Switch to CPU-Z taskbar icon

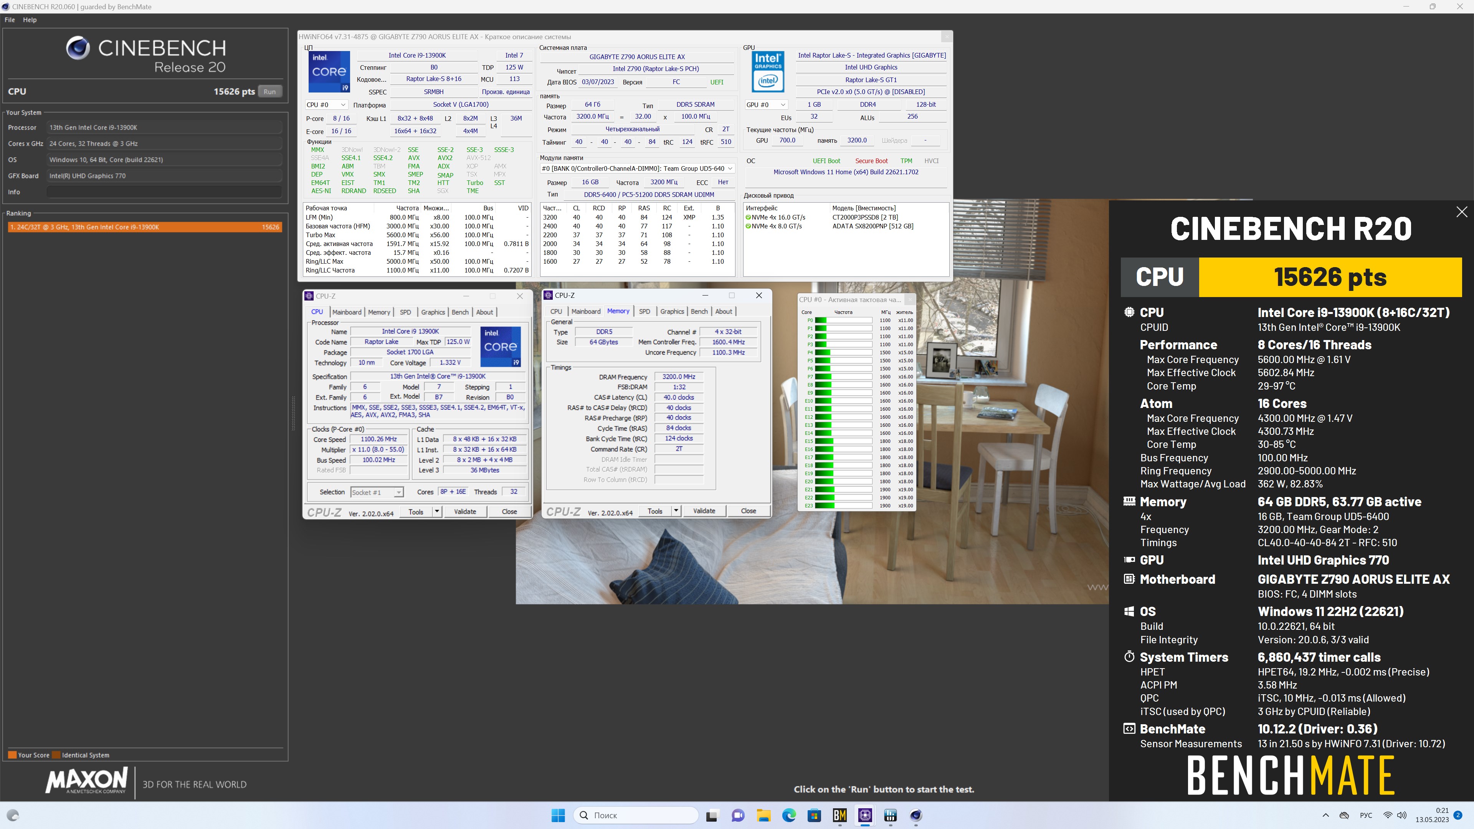[x=865, y=815]
